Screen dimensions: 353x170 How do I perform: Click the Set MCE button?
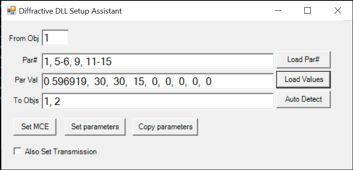(35, 127)
